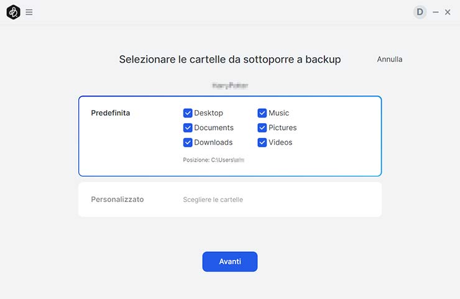The width and height of the screenshot is (460, 299).
Task: Open the hamburger menu
Action: pyautogui.click(x=29, y=12)
